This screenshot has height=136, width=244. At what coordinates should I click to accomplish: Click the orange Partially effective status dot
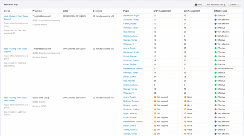[215, 68]
